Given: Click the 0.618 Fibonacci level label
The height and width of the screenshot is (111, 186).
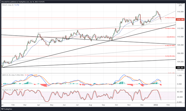Looking at the screenshot, I should [170, 28].
